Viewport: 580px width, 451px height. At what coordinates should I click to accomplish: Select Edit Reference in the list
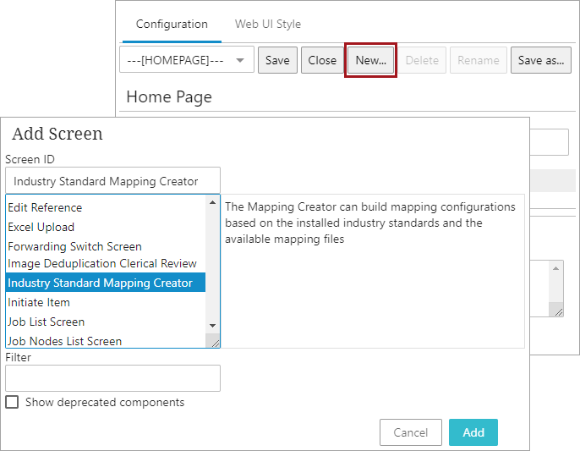[x=106, y=207]
